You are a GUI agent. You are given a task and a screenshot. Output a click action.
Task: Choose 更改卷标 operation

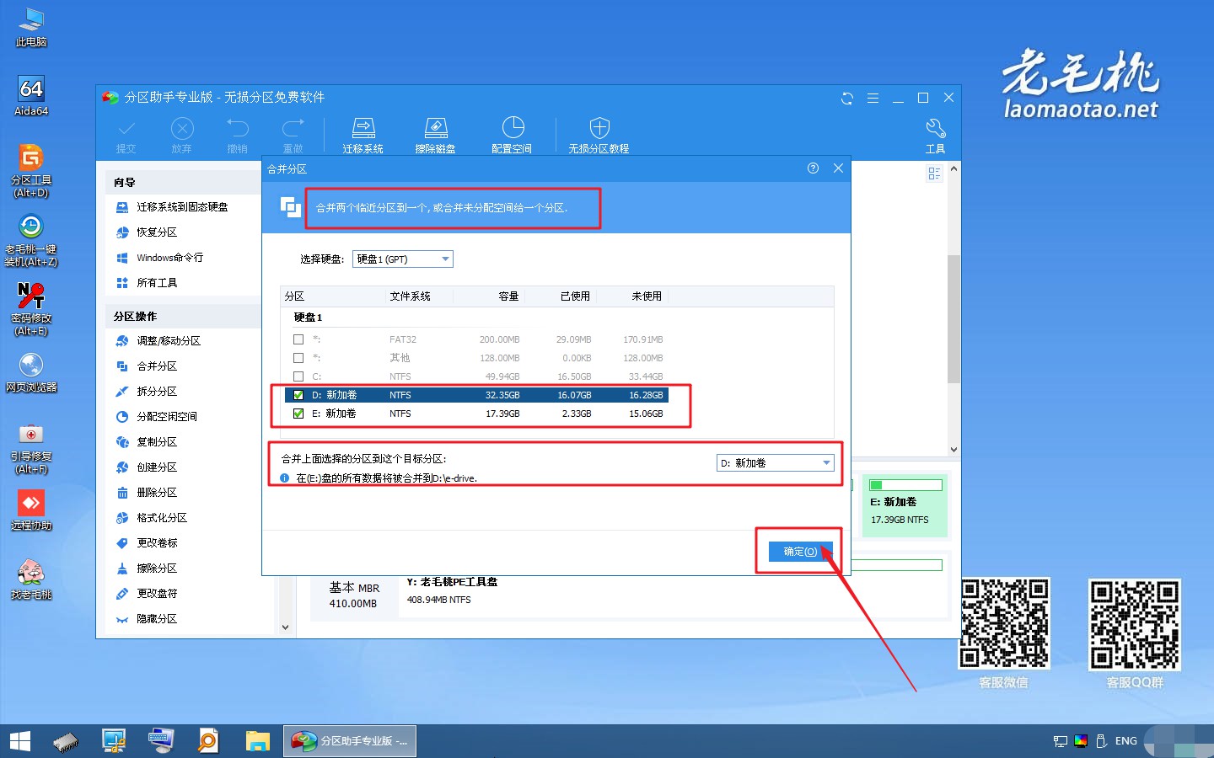click(157, 543)
